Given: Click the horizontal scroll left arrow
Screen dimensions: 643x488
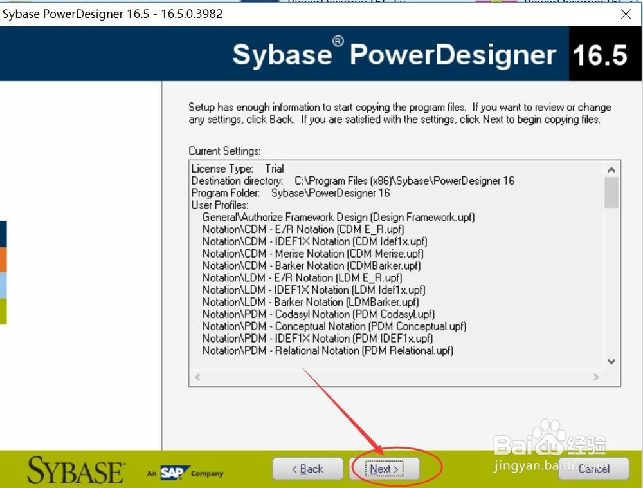Looking at the screenshot, I should pos(197,377).
